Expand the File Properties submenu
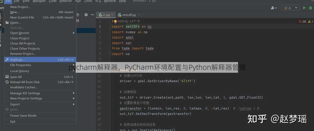Screen dimensions: 314x131 (40, 65)
